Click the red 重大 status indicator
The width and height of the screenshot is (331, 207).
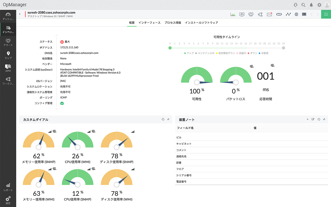[x=62, y=42]
